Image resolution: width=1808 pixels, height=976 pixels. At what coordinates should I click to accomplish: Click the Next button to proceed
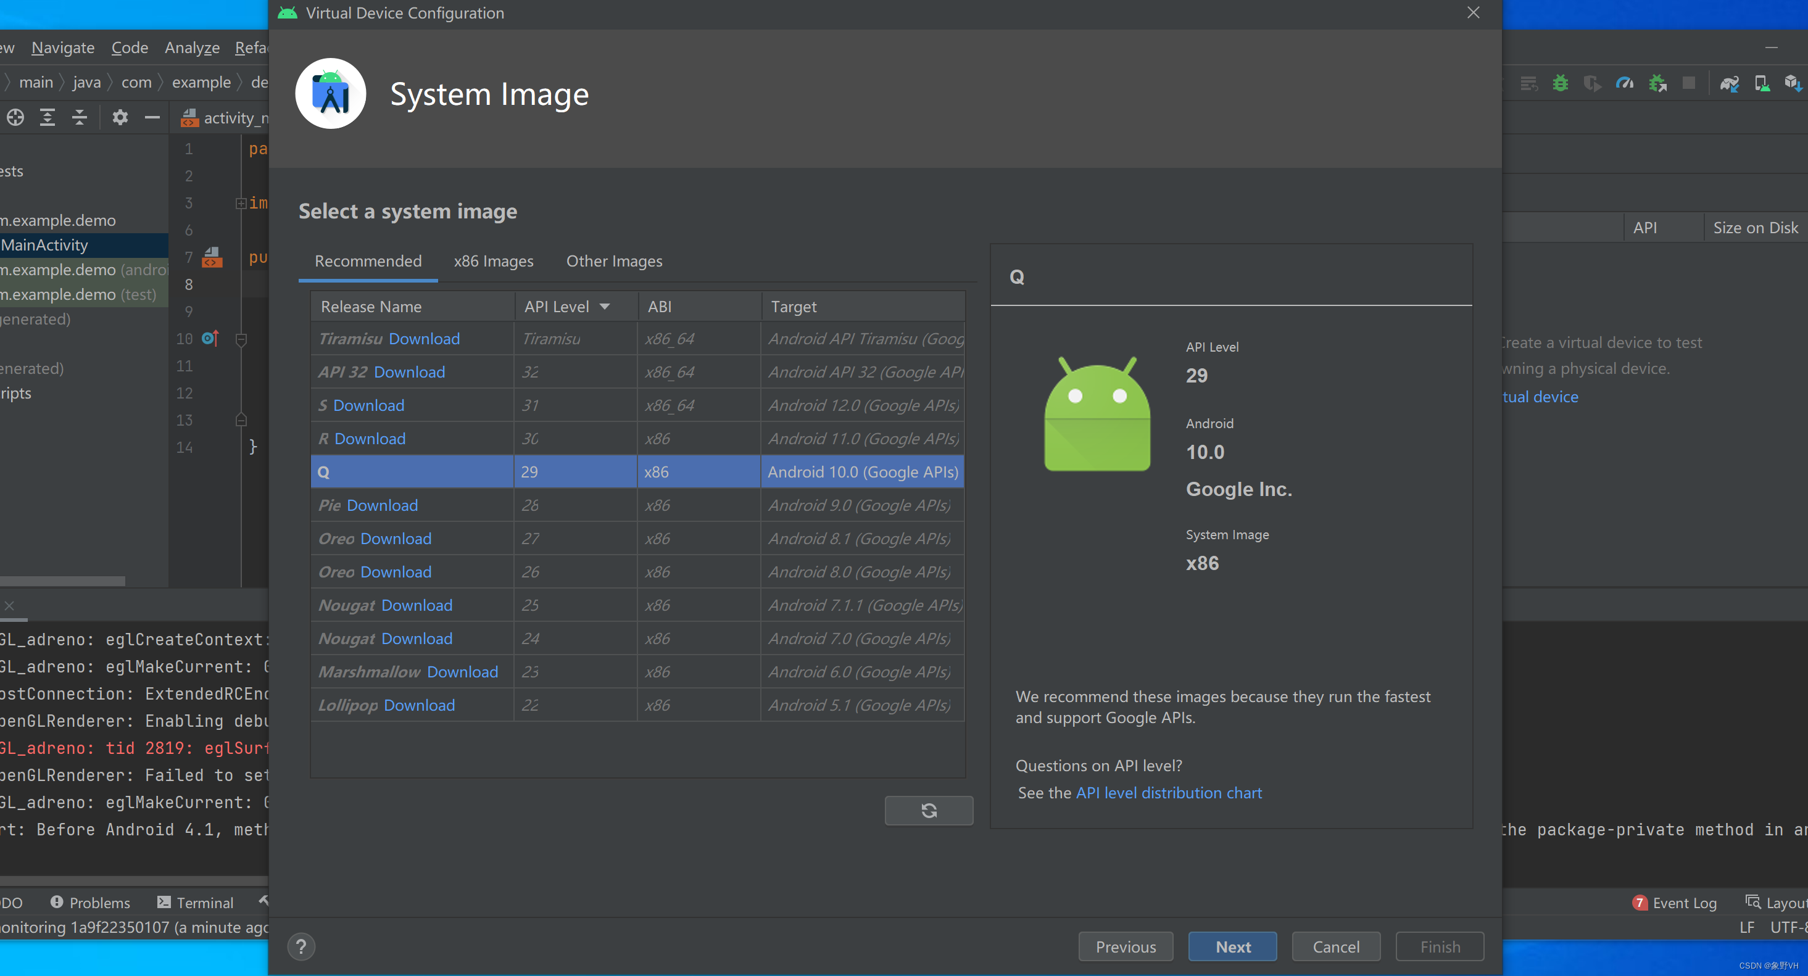tap(1232, 946)
